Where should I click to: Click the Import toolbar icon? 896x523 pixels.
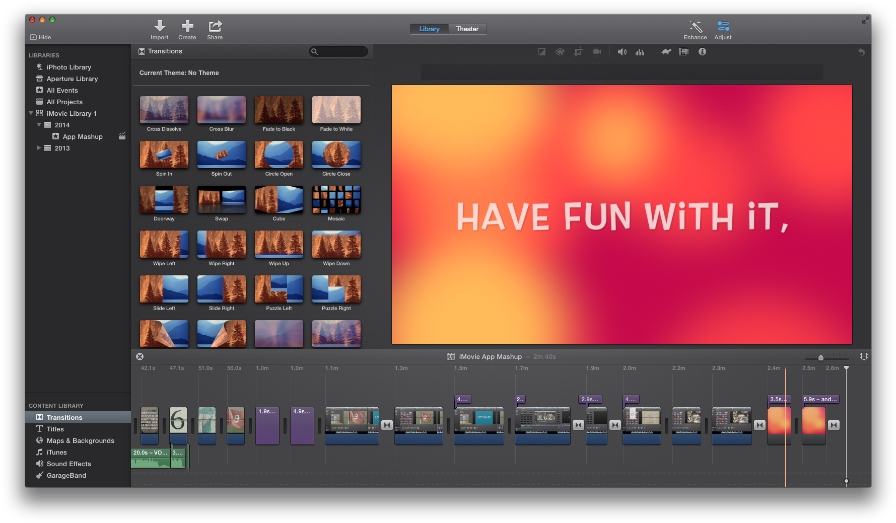160,30
